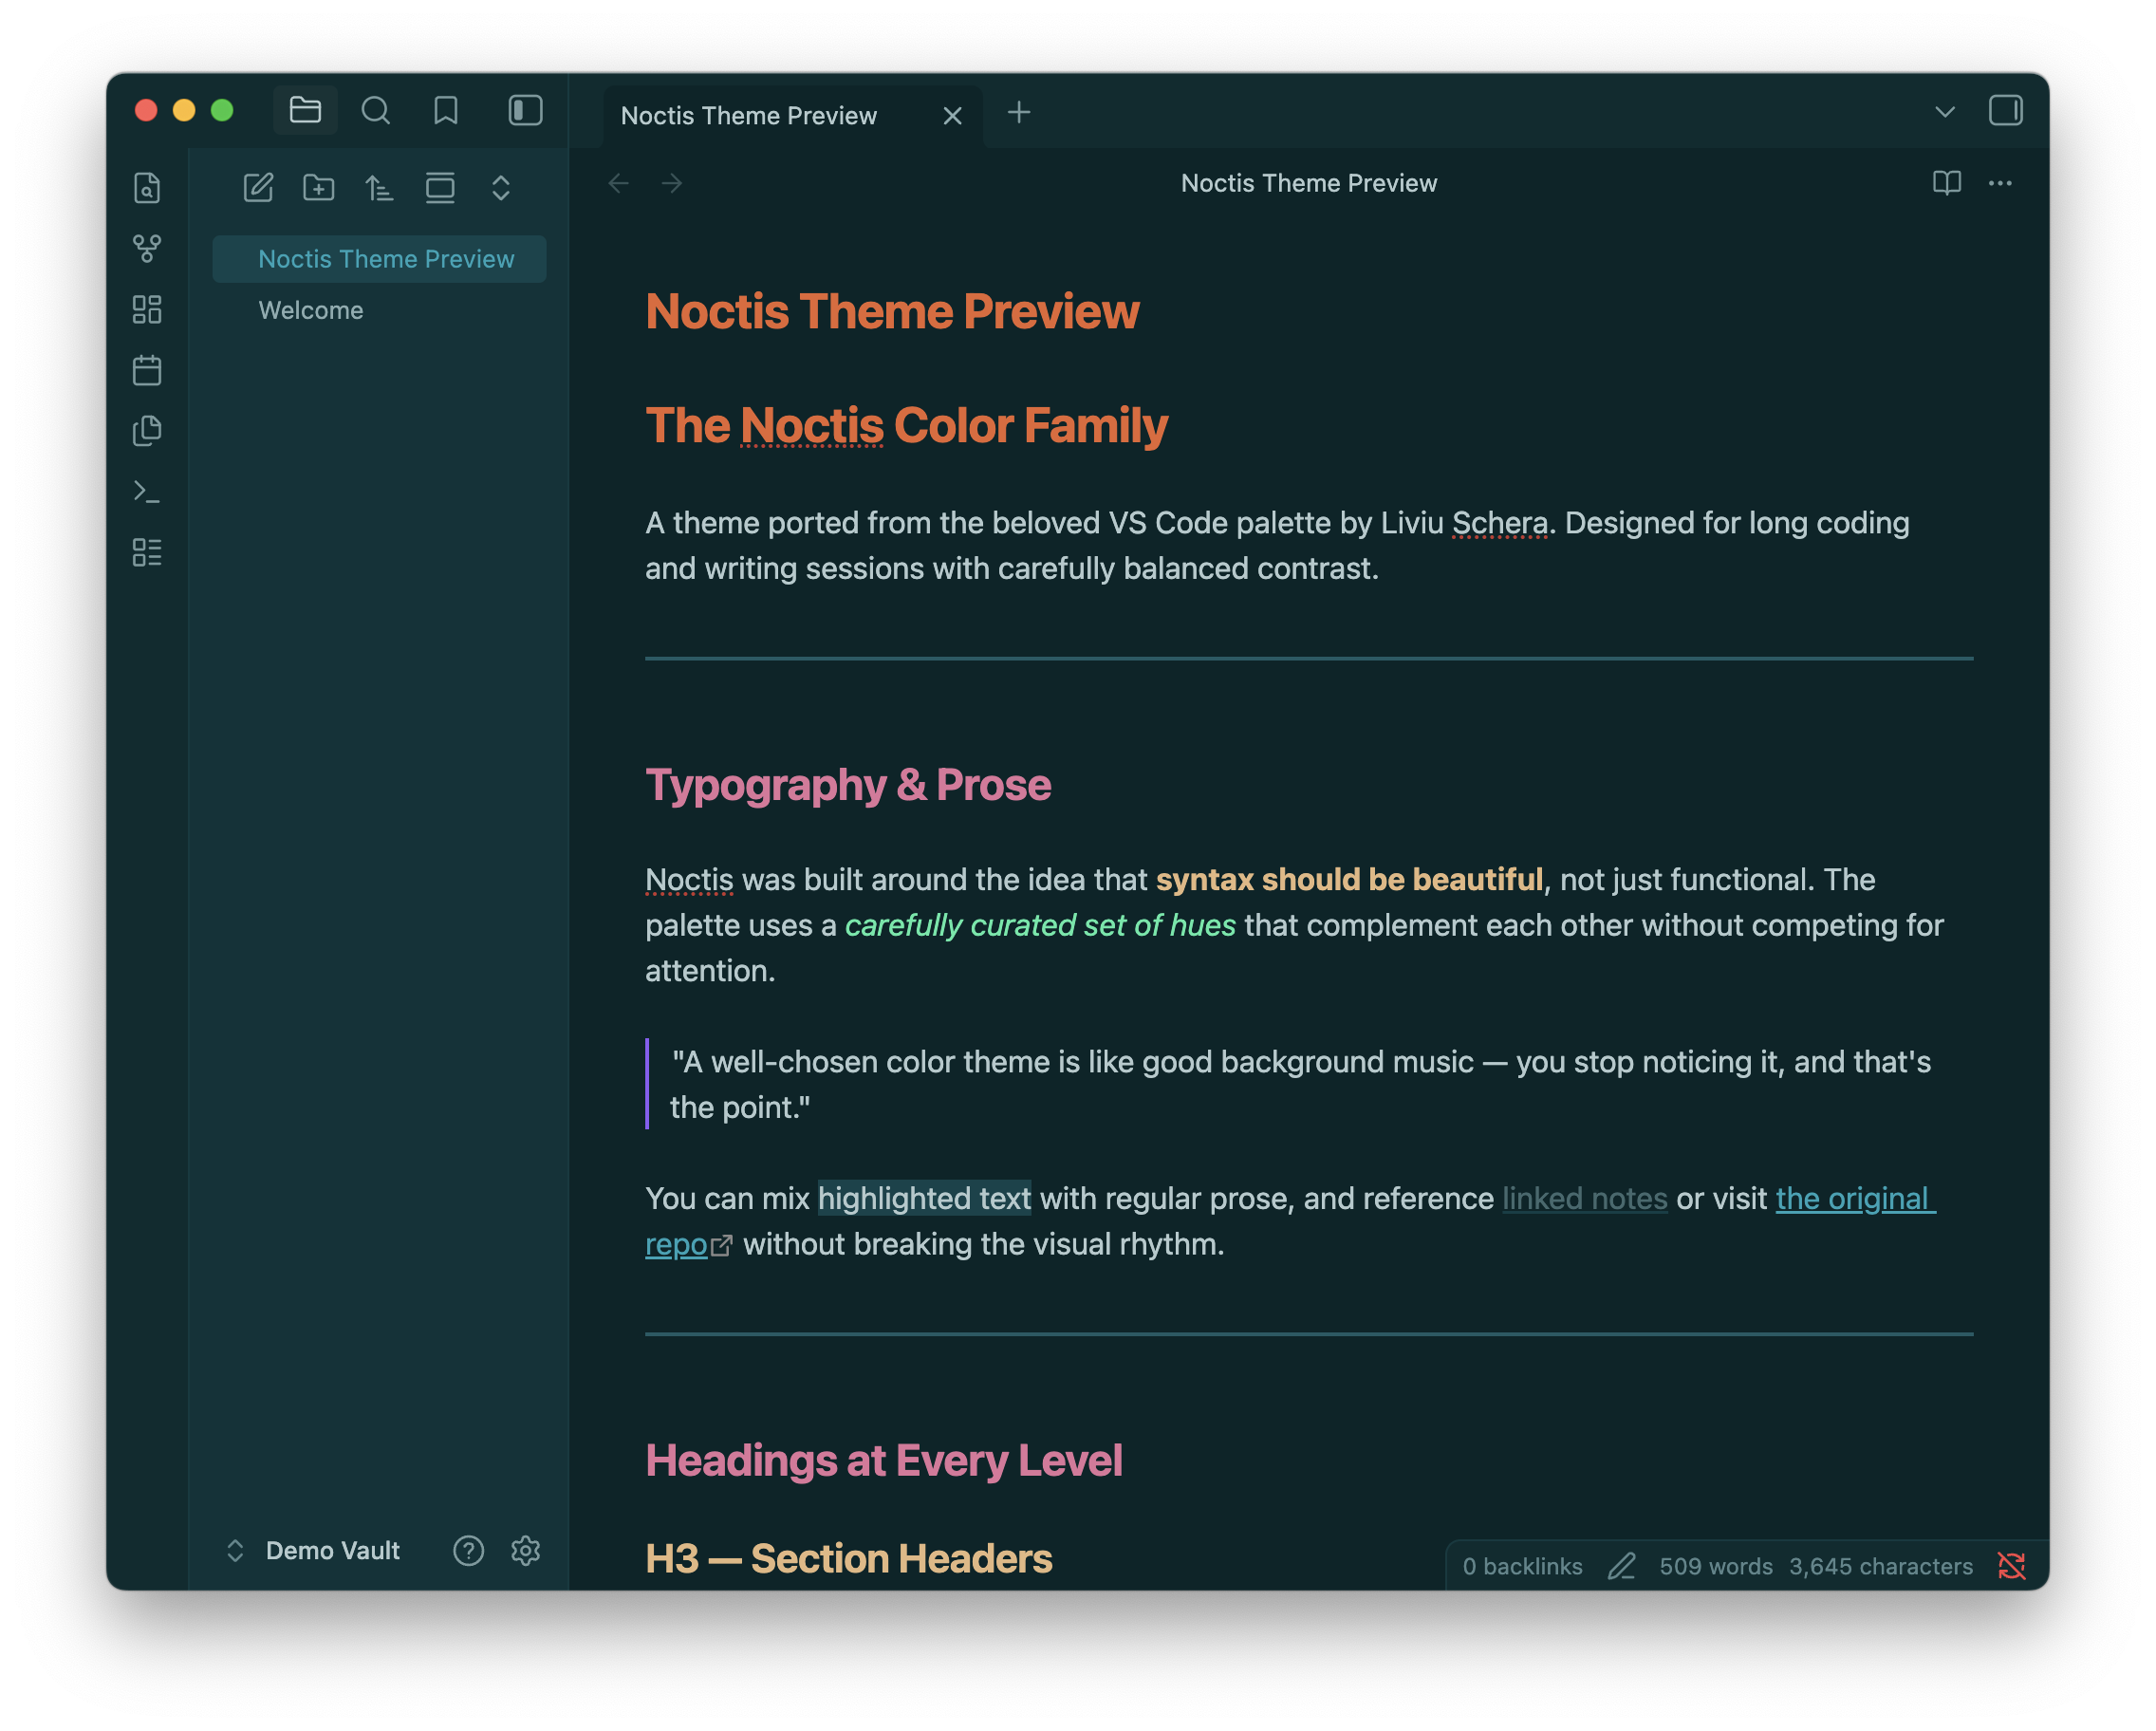Open the vault switcher Demo Vault

point(315,1550)
